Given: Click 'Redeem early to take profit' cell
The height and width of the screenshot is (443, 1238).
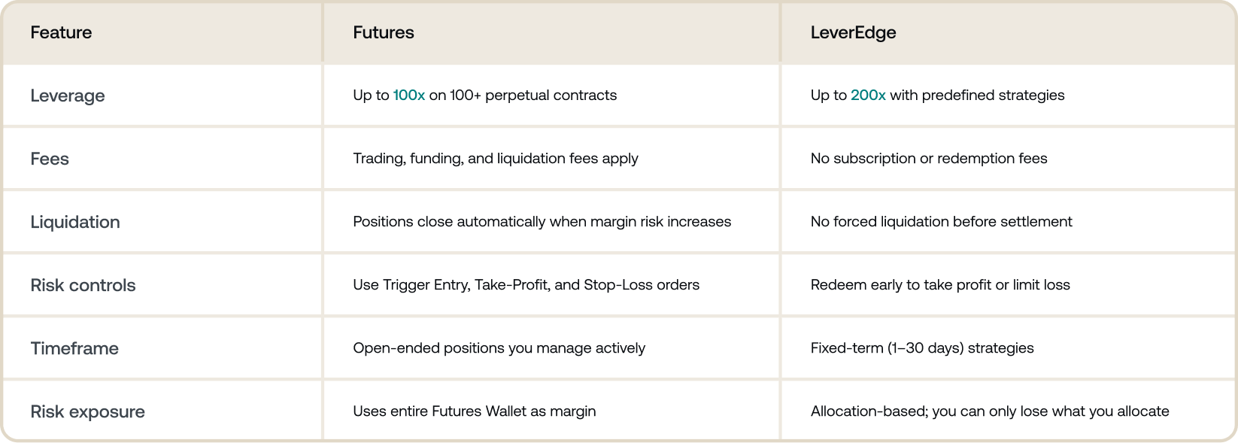Looking at the screenshot, I should 940,285.
